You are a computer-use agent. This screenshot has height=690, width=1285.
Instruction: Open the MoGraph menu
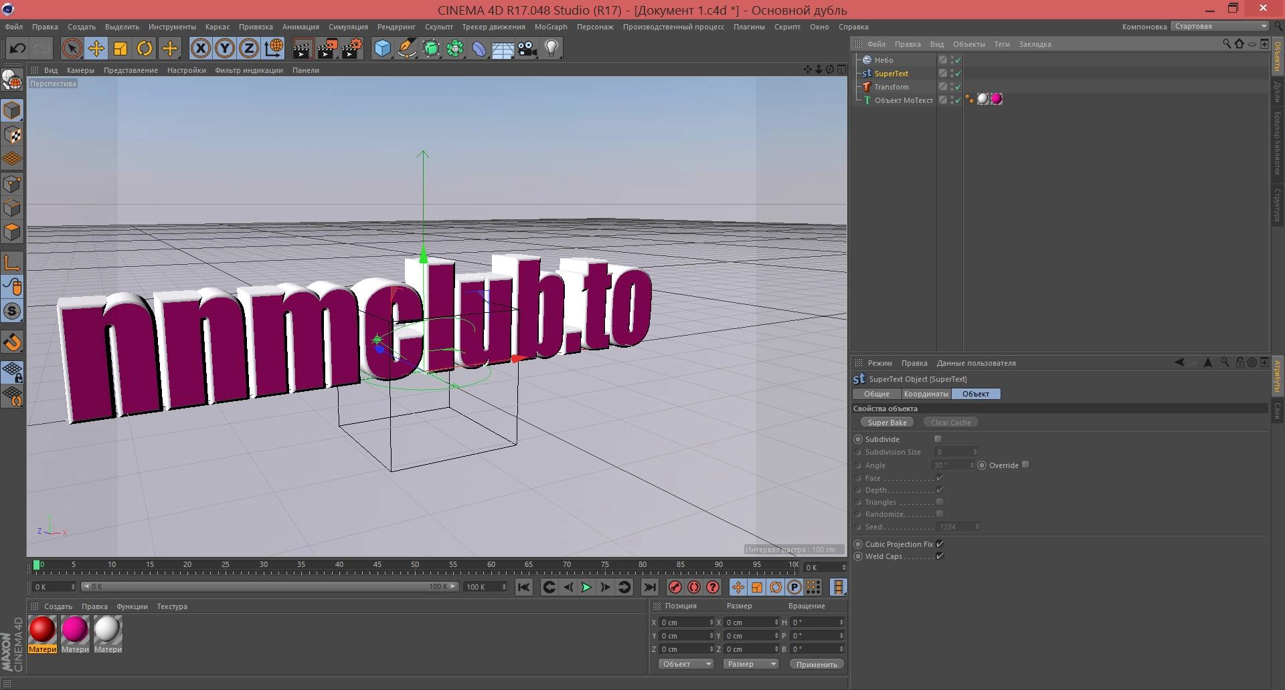(551, 27)
